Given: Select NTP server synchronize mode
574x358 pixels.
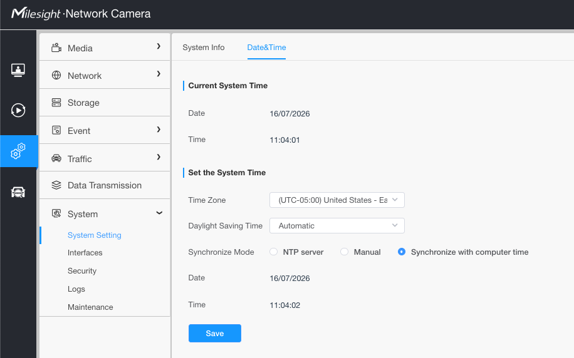Looking at the screenshot, I should [x=273, y=252].
